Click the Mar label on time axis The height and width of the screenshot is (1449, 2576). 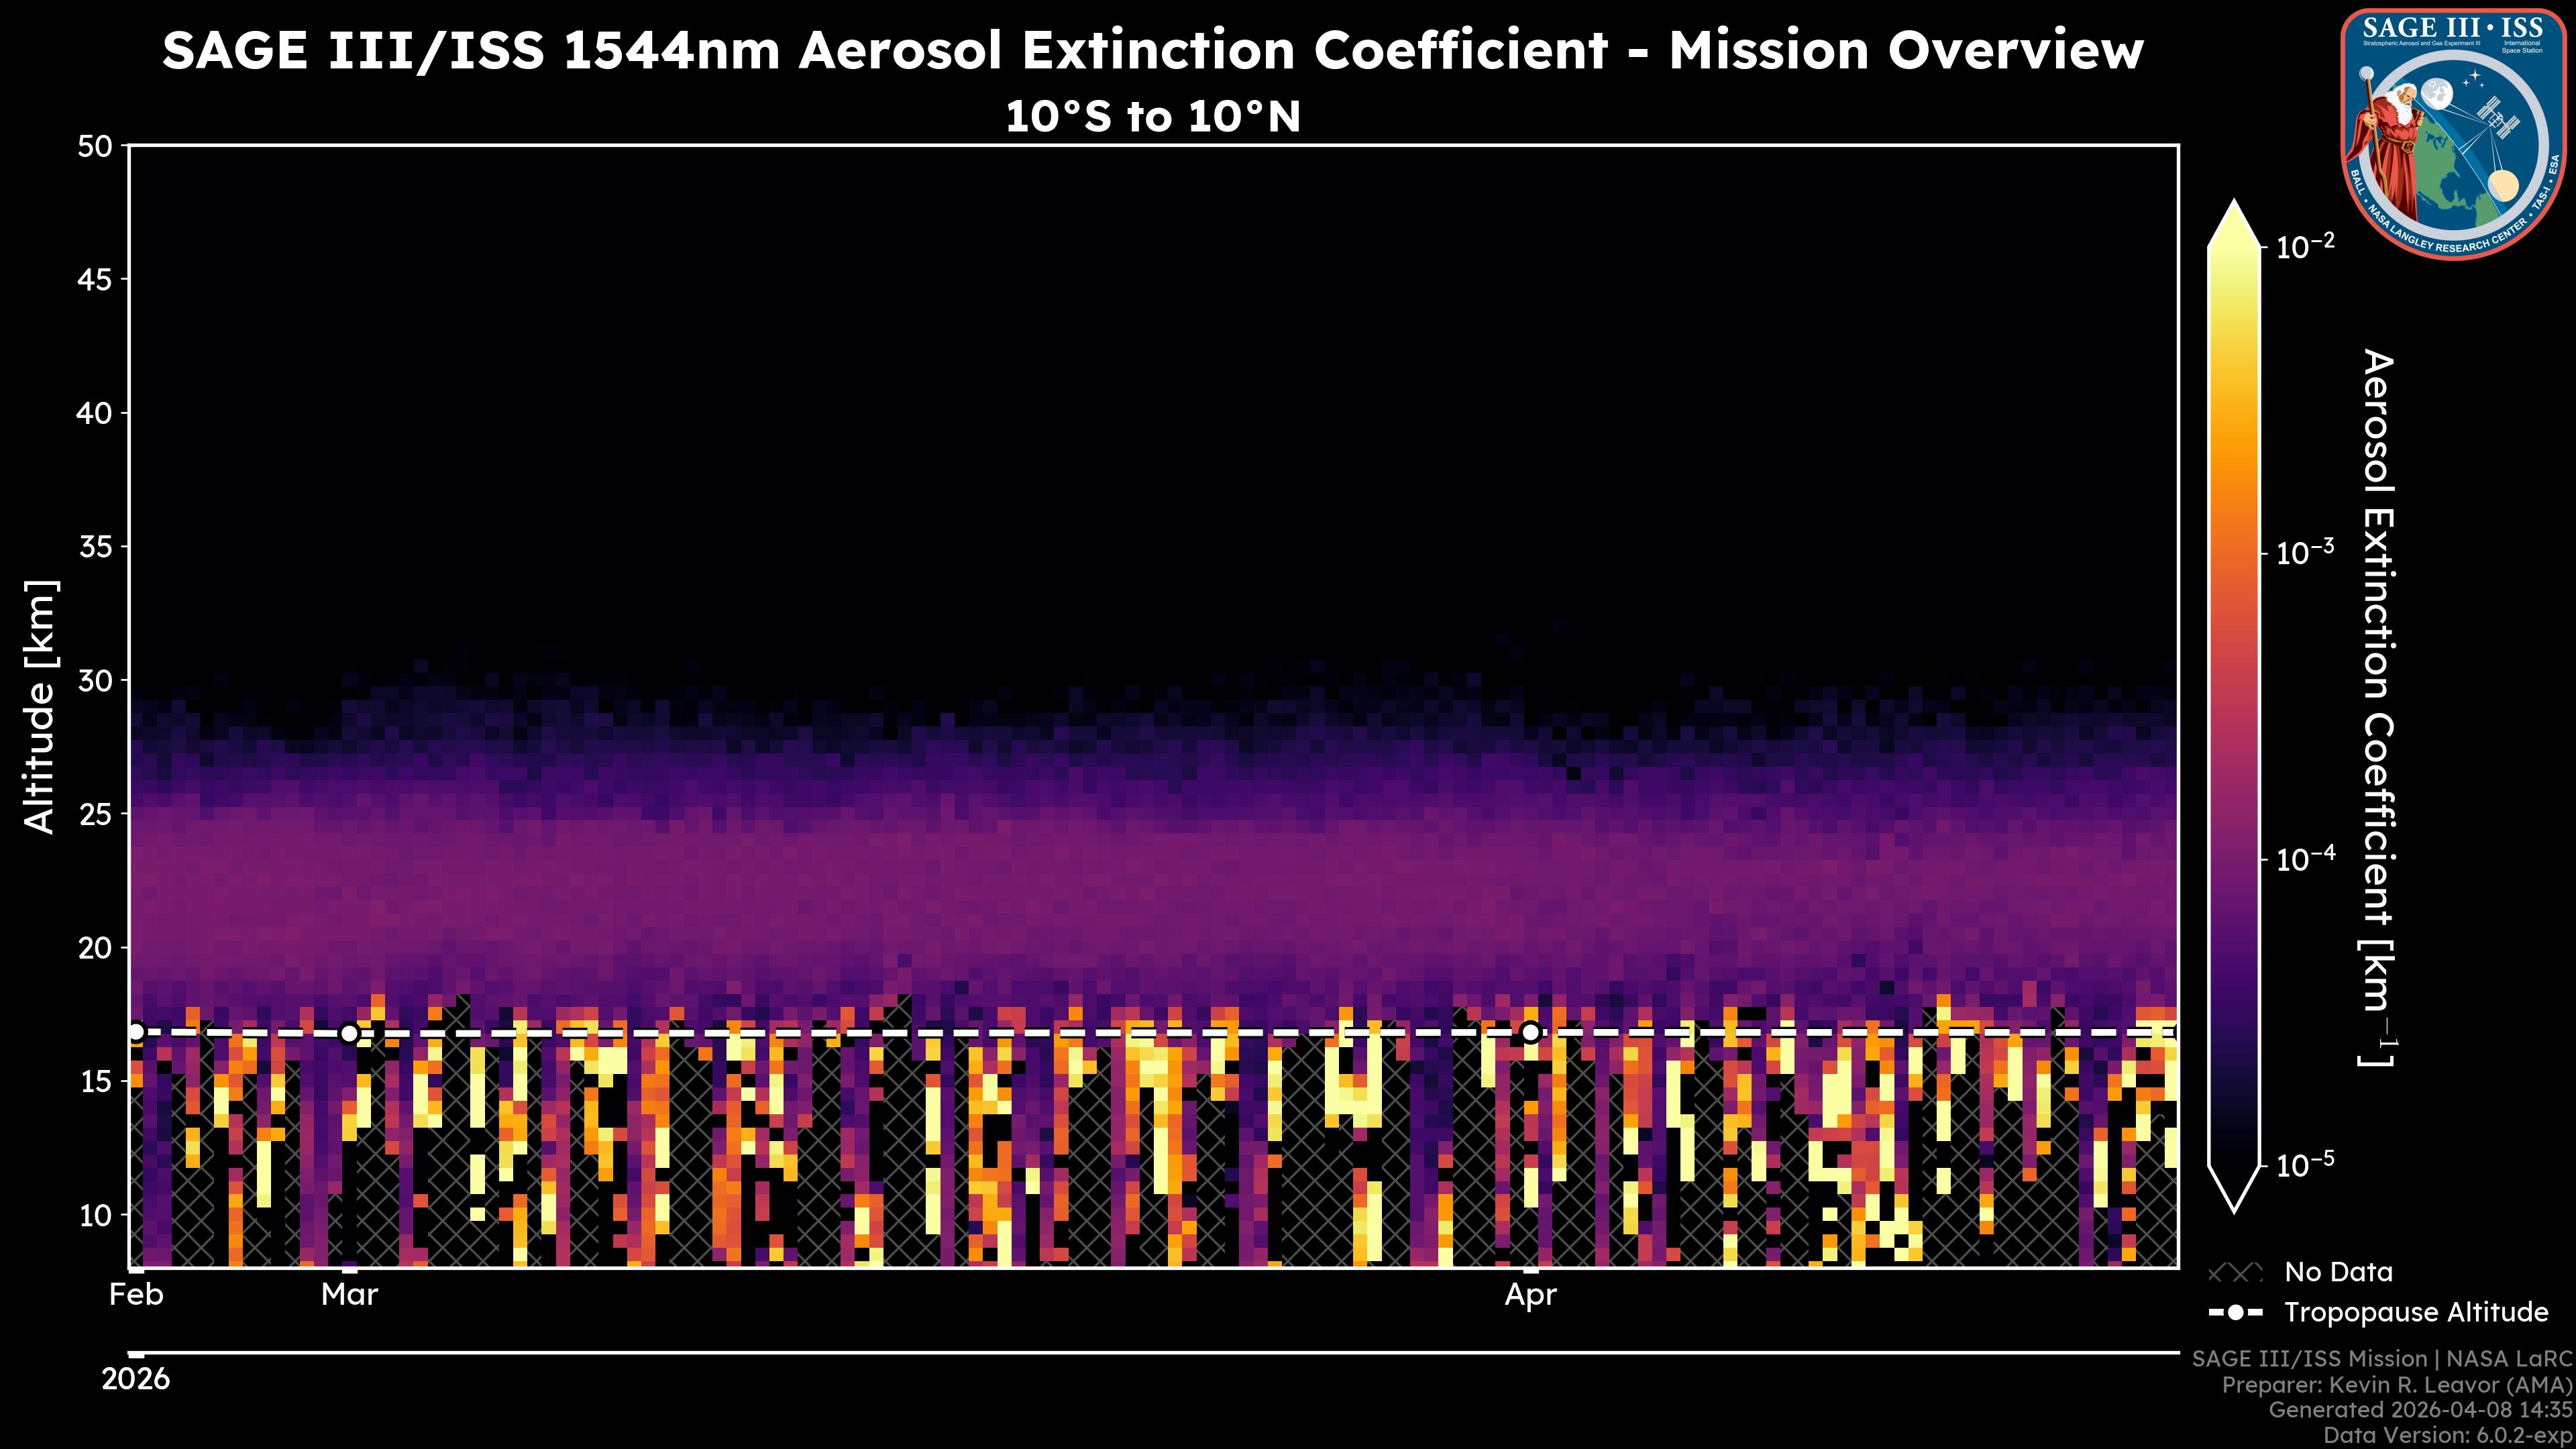[349, 1295]
